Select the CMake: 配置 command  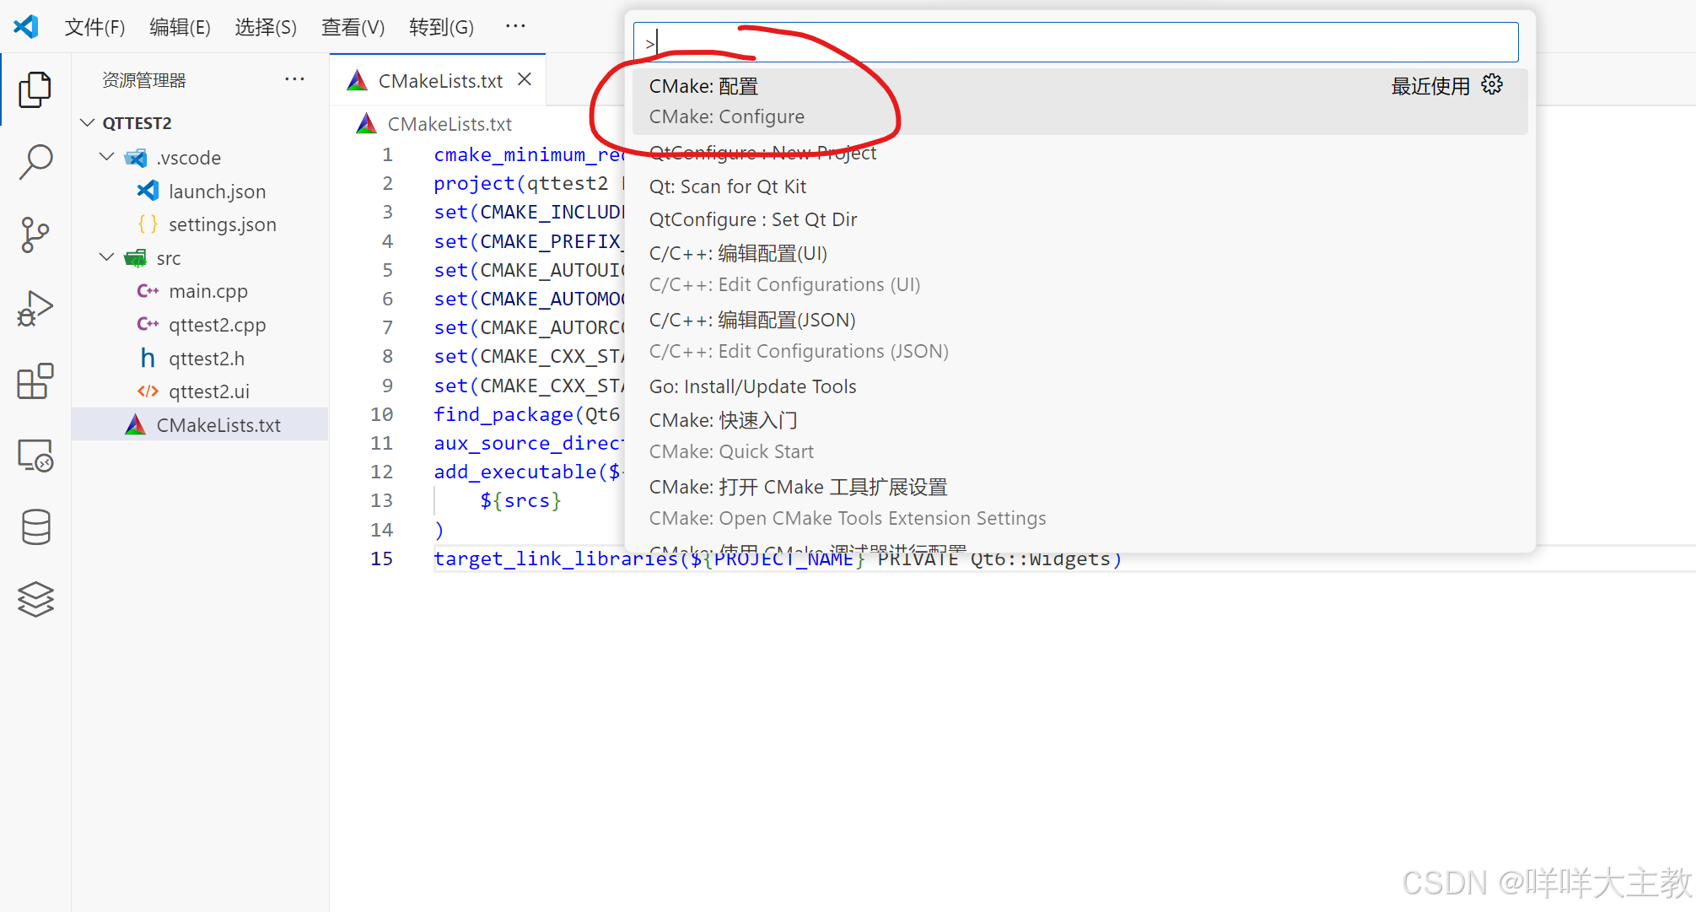[1080, 101]
